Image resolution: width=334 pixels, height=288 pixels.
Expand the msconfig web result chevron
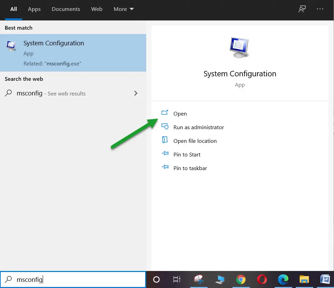(136, 93)
